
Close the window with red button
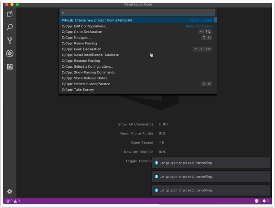click(7, 4)
